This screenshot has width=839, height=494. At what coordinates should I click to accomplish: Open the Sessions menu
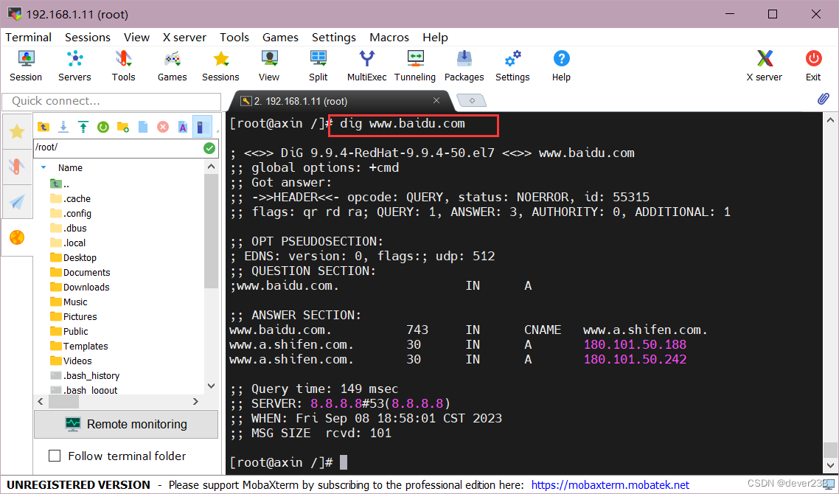coord(88,38)
